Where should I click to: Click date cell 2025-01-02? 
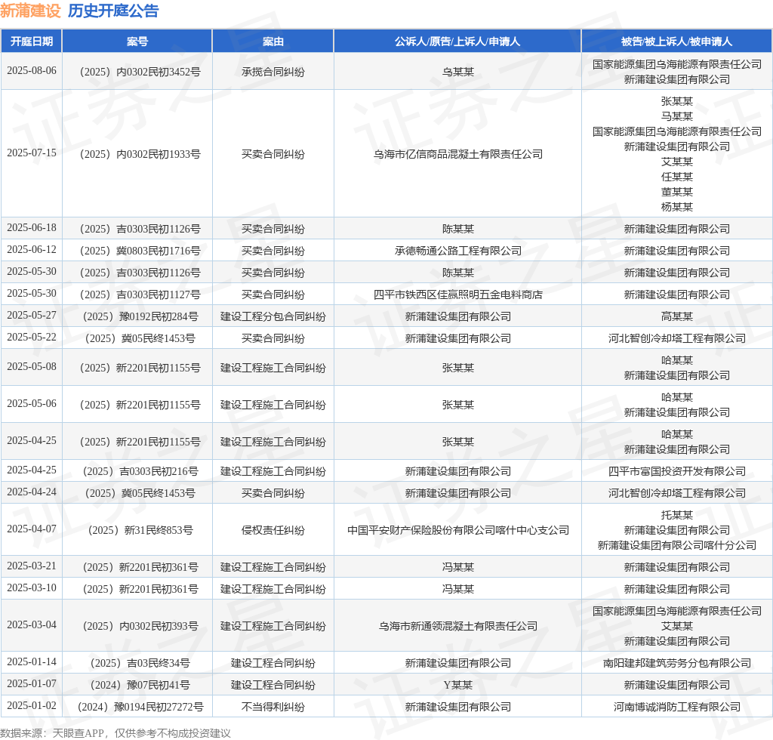32,705
